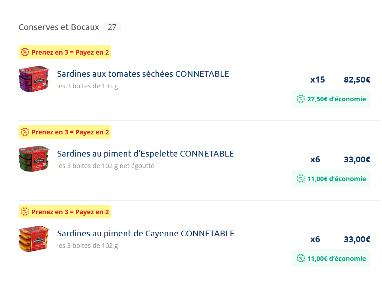
Task: Click the tomates séchées sardines product image
Action: coord(34,79)
